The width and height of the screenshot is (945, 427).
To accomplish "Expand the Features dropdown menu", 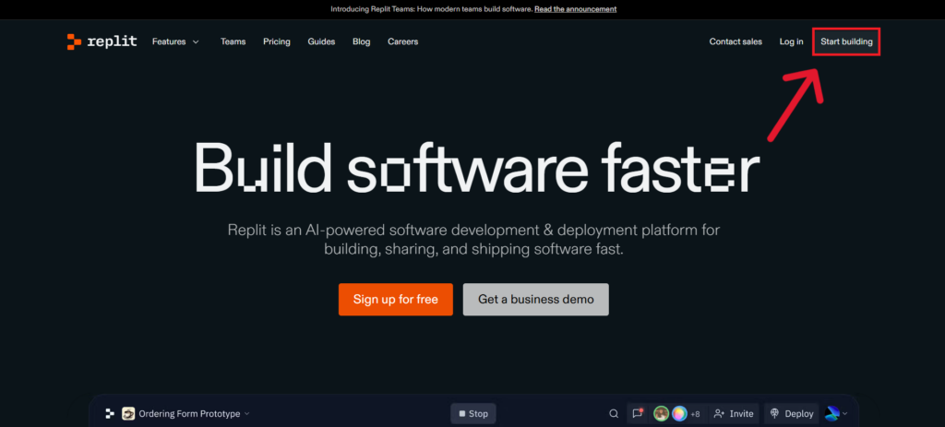I will 175,42.
